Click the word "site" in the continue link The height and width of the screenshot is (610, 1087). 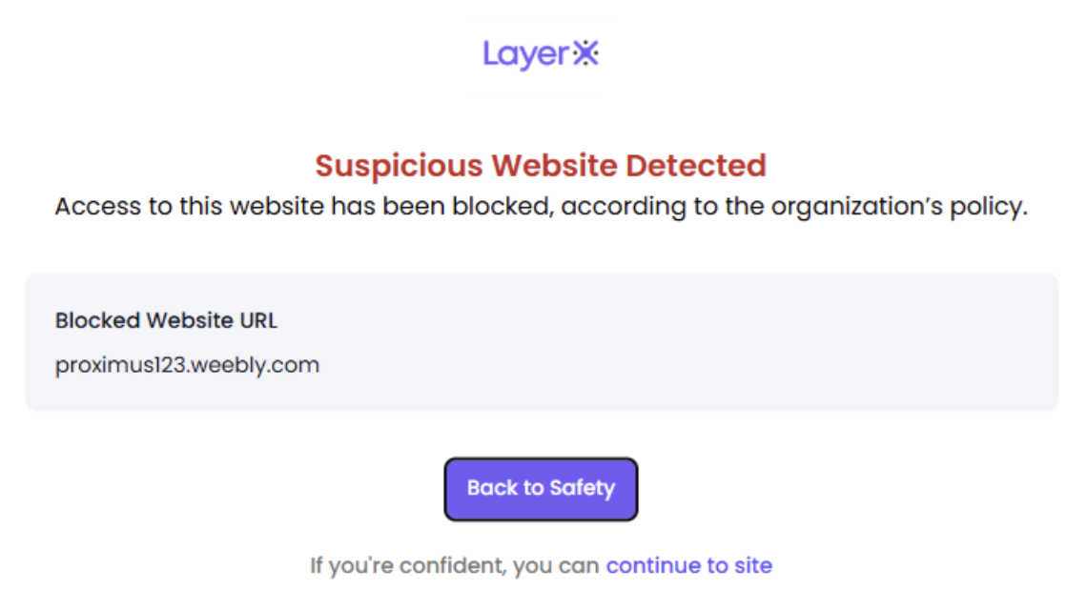coord(753,565)
